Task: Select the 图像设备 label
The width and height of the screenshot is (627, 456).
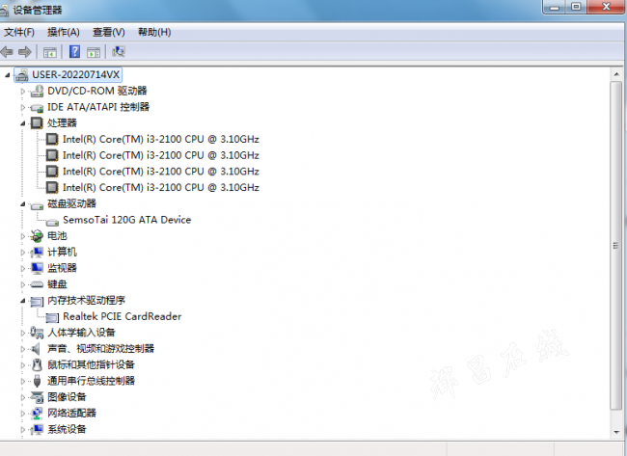Action: (x=67, y=397)
